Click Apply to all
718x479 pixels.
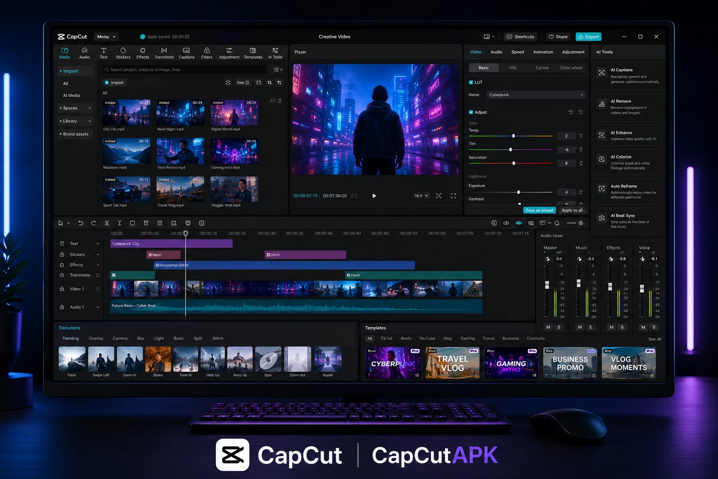point(572,210)
